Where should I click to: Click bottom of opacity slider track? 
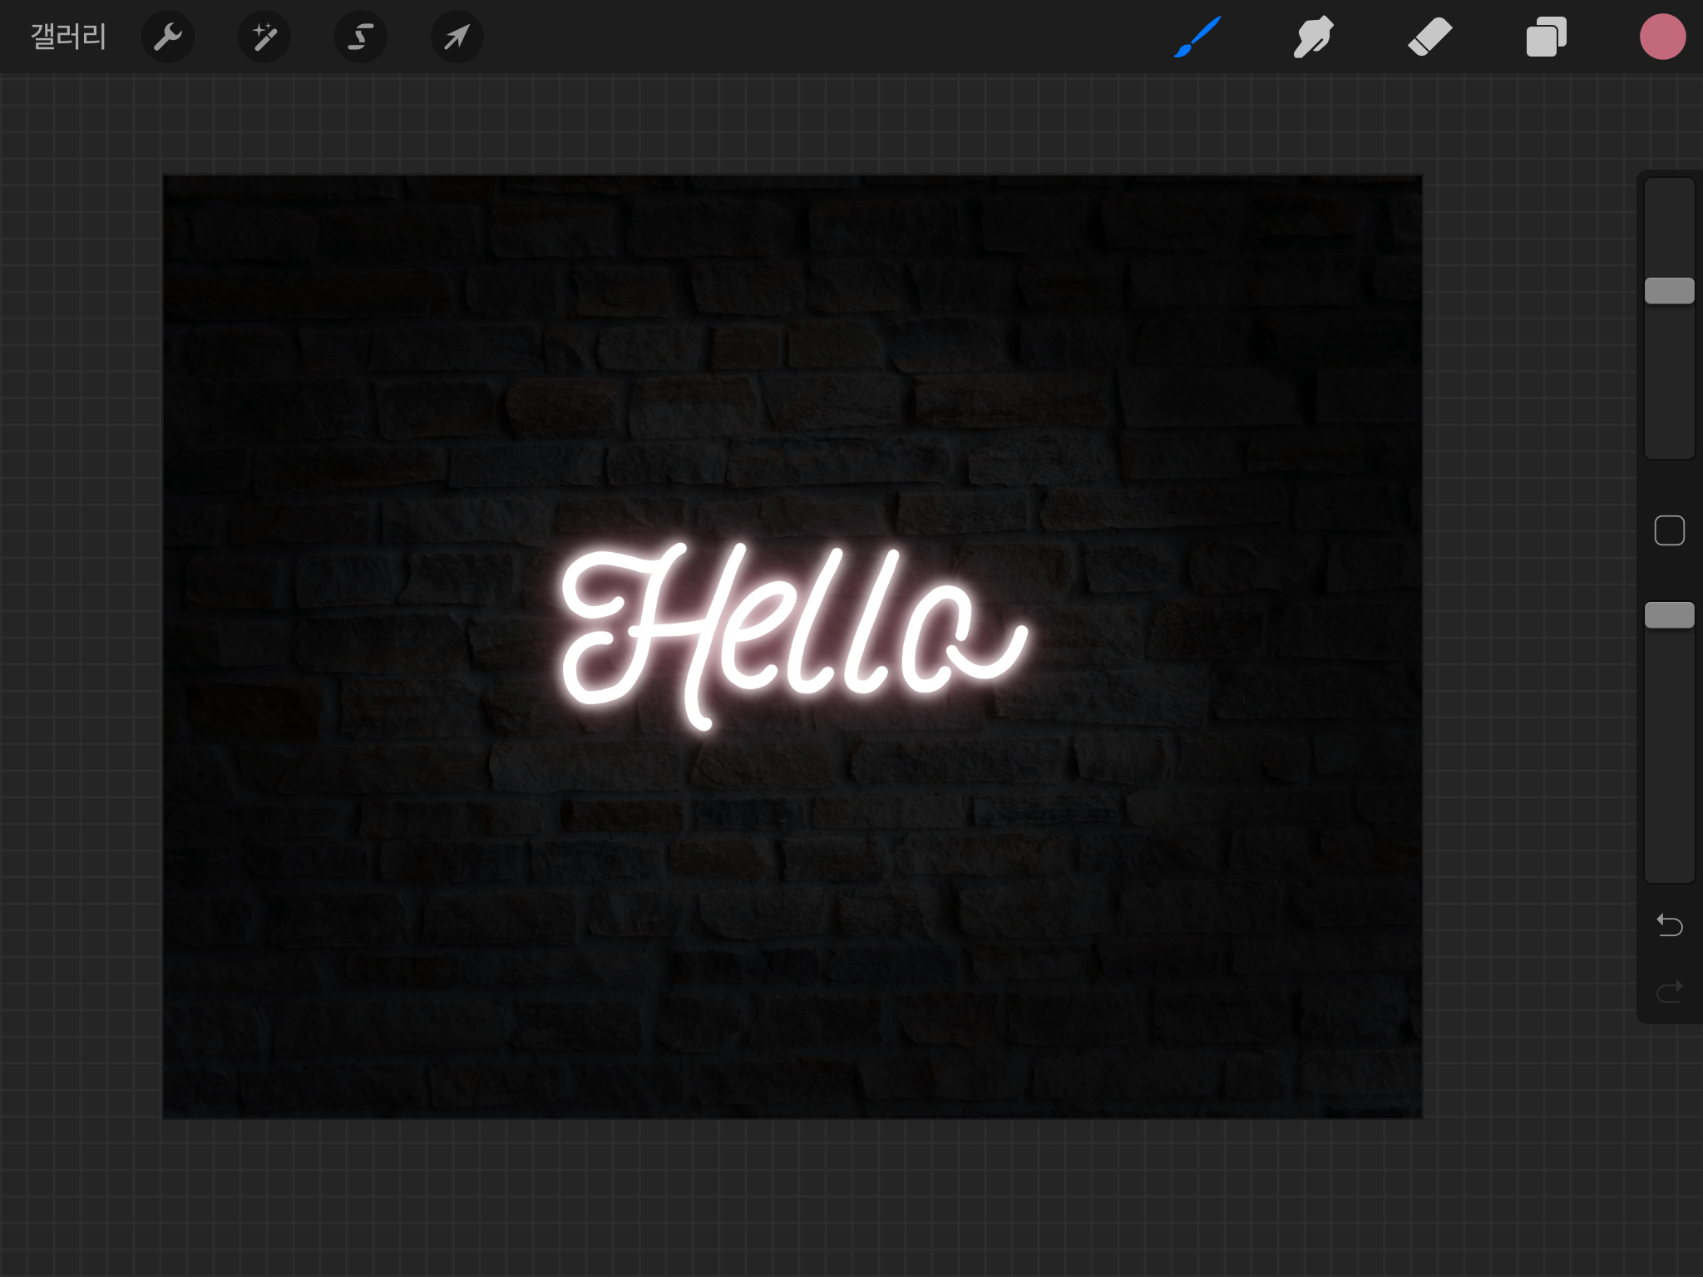pyautogui.click(x=1669, y=869)
